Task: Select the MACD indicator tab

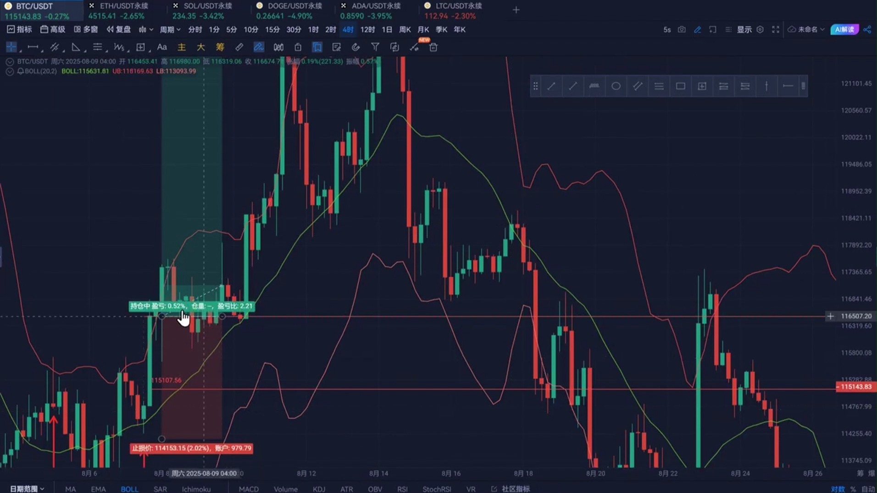Action: click(x=249, y=489)
